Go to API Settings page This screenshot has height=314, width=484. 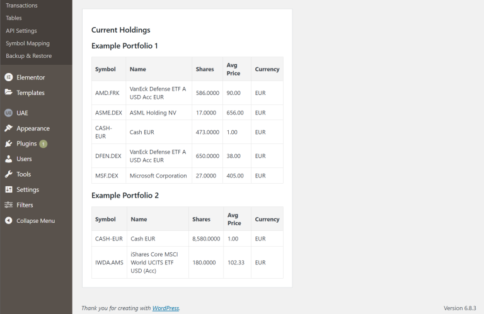(21, 31)
